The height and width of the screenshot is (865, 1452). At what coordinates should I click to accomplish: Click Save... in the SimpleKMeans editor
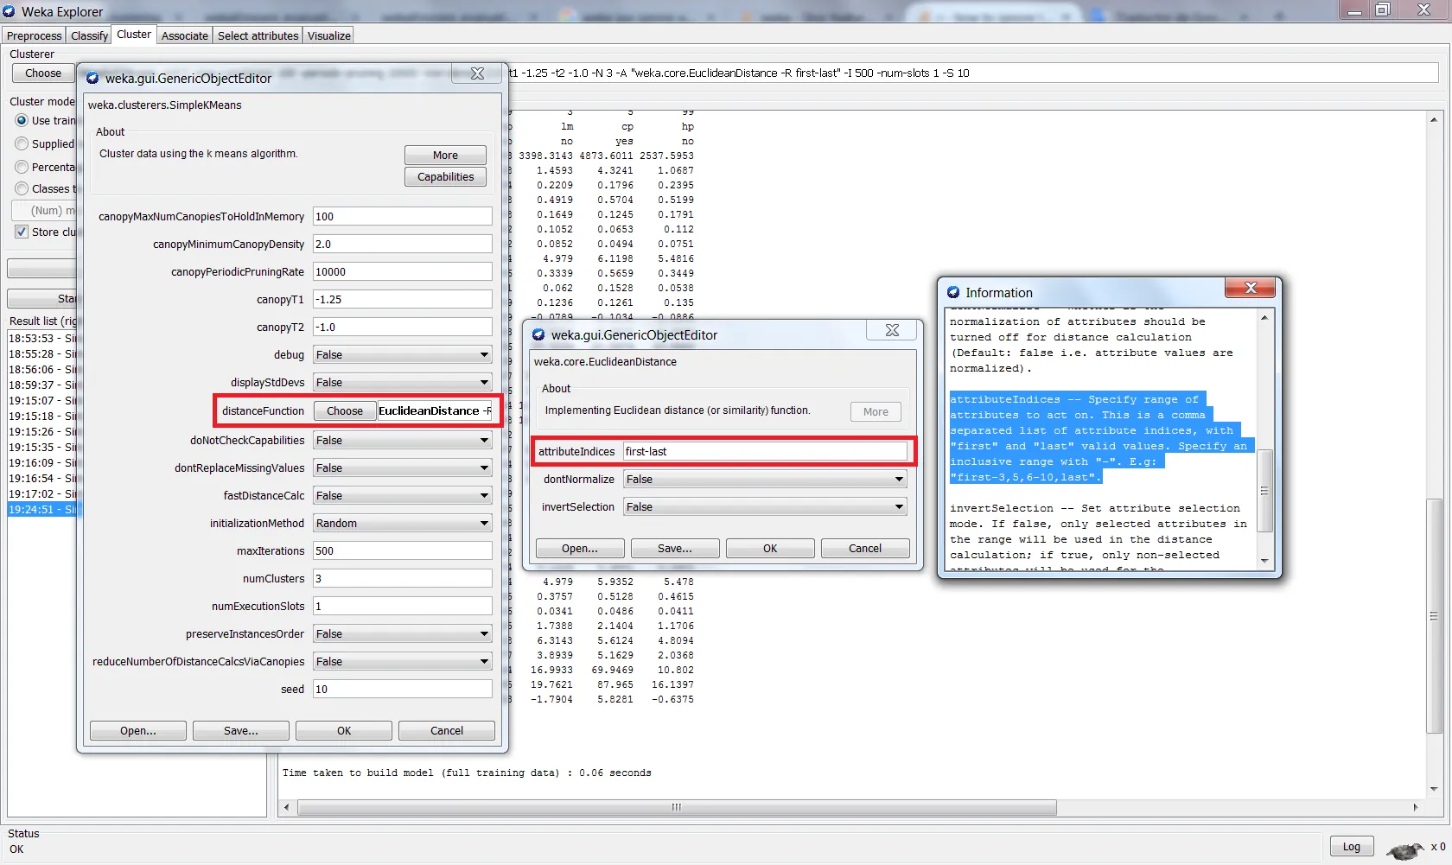click(x=241, y=730)
